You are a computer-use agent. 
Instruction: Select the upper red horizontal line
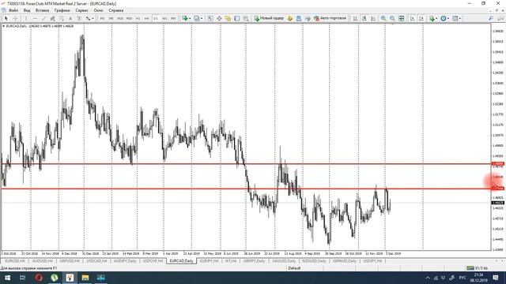point(245,164)
